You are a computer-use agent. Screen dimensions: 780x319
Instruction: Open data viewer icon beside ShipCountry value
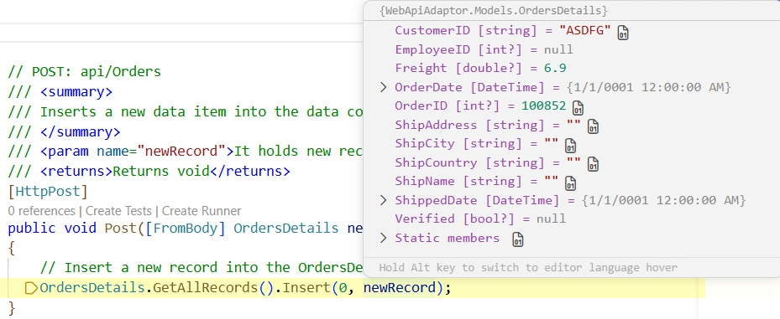[x=593, y=164]
